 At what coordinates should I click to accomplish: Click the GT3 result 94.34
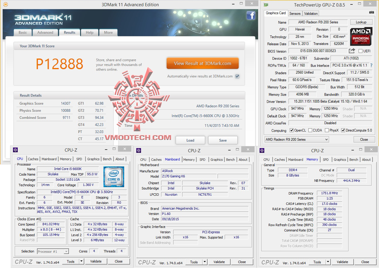pos(99,118)
